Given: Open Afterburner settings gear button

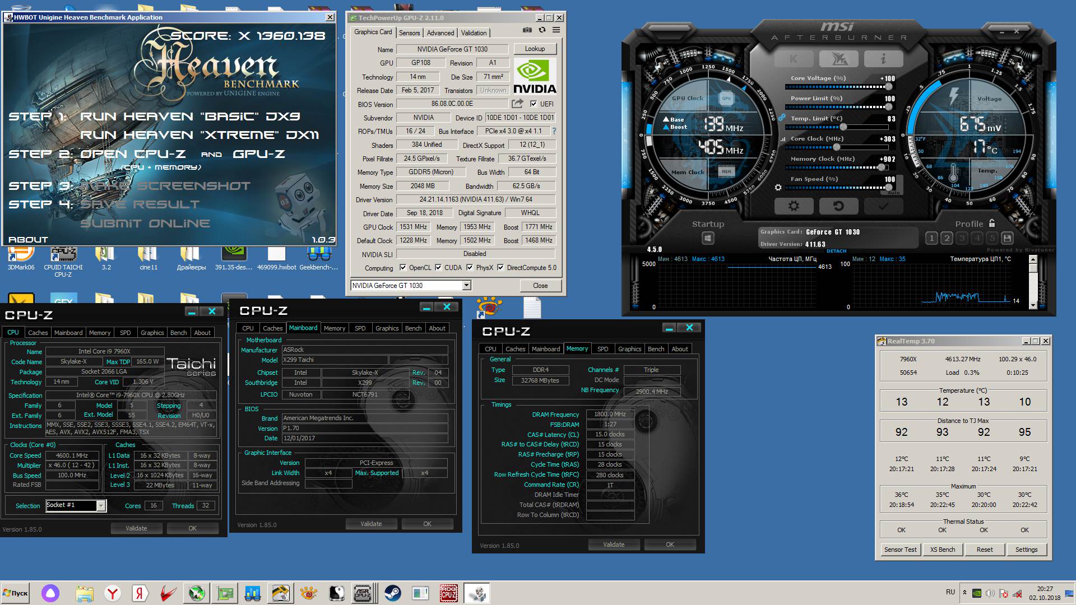Looking at the screenshot, I should [x=794, y=206].
